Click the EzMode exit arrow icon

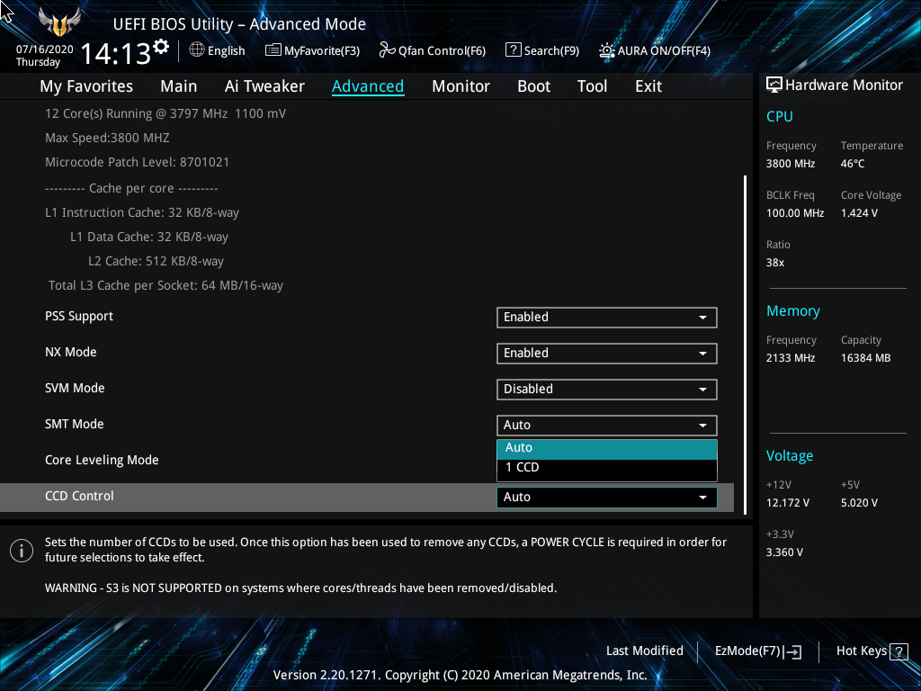tap(791, 651)
